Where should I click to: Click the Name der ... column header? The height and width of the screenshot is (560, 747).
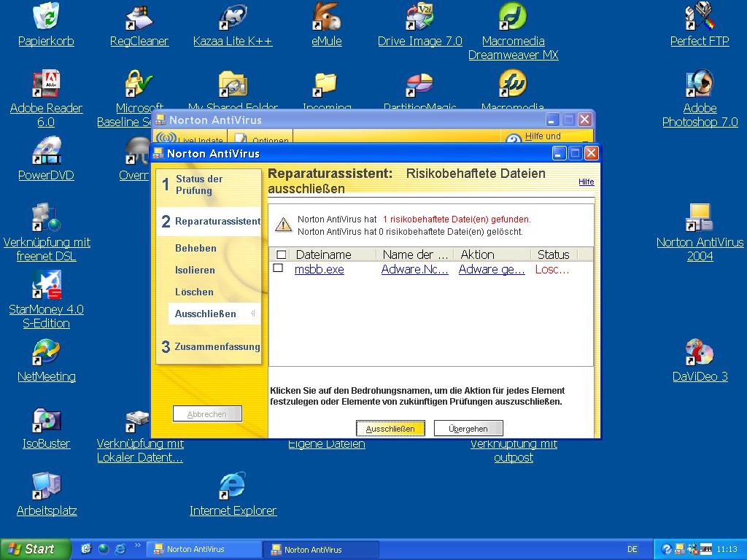pyautogui.click(x=415, y=254)
